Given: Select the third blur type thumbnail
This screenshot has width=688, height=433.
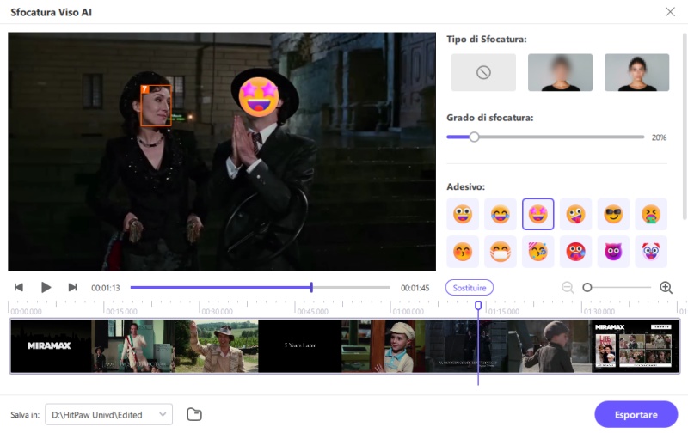Looking at the screenshot, I should click(636, 73).
